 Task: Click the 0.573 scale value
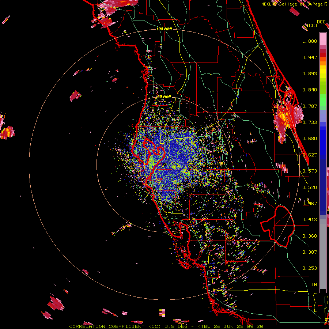click(310, 171)
